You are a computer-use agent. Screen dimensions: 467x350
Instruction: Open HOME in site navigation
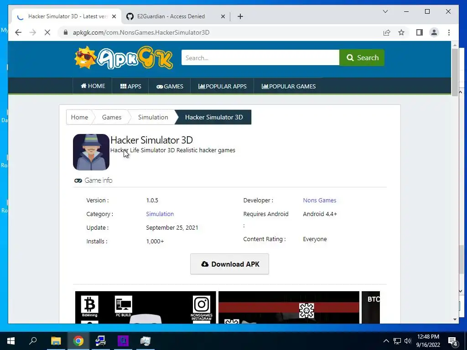click(93, 86)
